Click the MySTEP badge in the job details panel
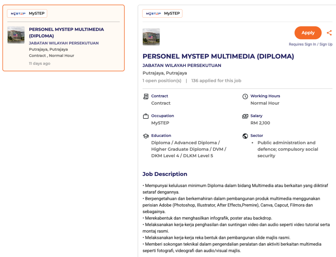This screenshot has height=257, width=336. point(162,13)
